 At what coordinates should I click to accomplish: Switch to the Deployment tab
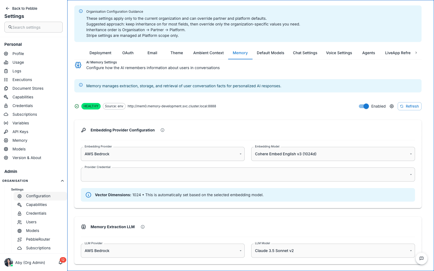coord(100,53)
